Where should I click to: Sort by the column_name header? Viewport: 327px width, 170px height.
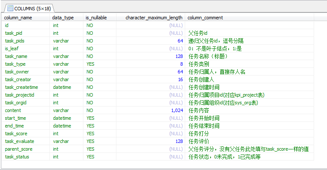26,18
